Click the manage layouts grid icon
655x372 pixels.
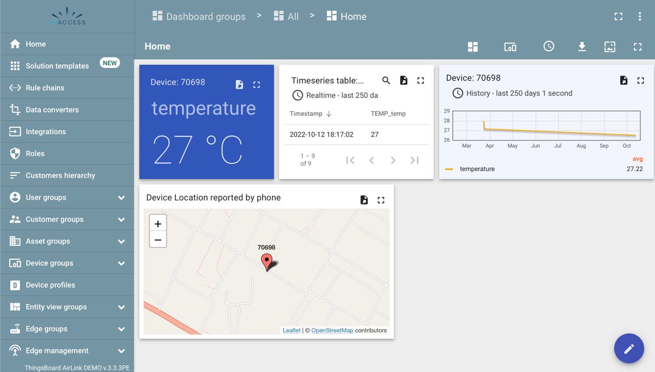click(x=472, y=46)
